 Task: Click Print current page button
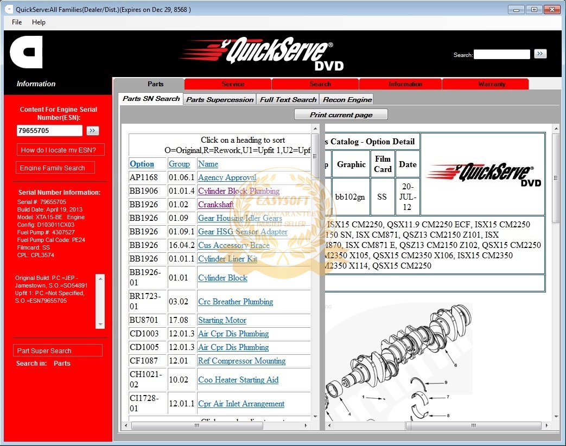tap(341, 114)
